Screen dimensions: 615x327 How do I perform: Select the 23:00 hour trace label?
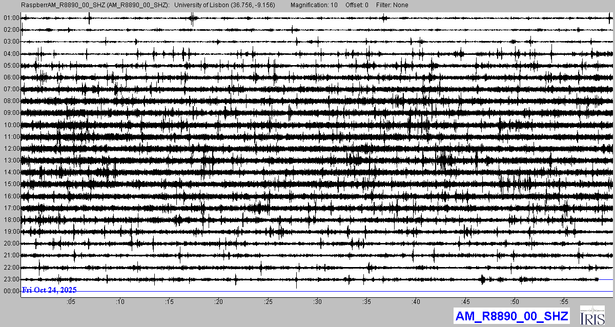pyautogui.click(x=11, y=279)
